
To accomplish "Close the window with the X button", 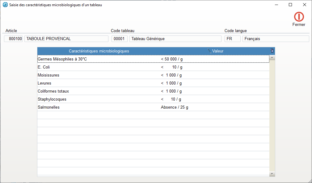I will pos(304,5).
